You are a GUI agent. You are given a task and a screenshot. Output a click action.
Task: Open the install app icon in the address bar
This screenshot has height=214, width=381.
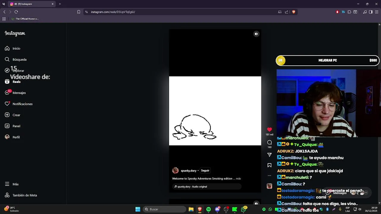coord(279,12)
